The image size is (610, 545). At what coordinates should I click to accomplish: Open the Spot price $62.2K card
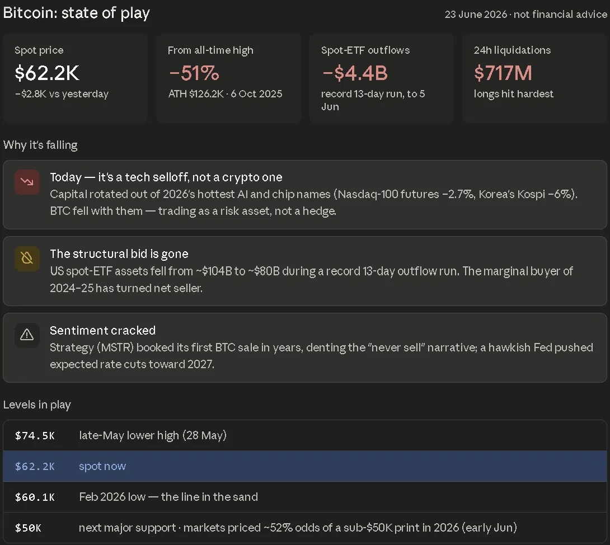[75, 78]
